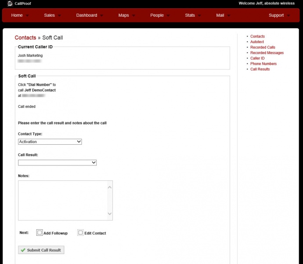The image size is (303, 264).
Task: Open Recorded Calls in the sidebar
Action: [x=263, y=47]
